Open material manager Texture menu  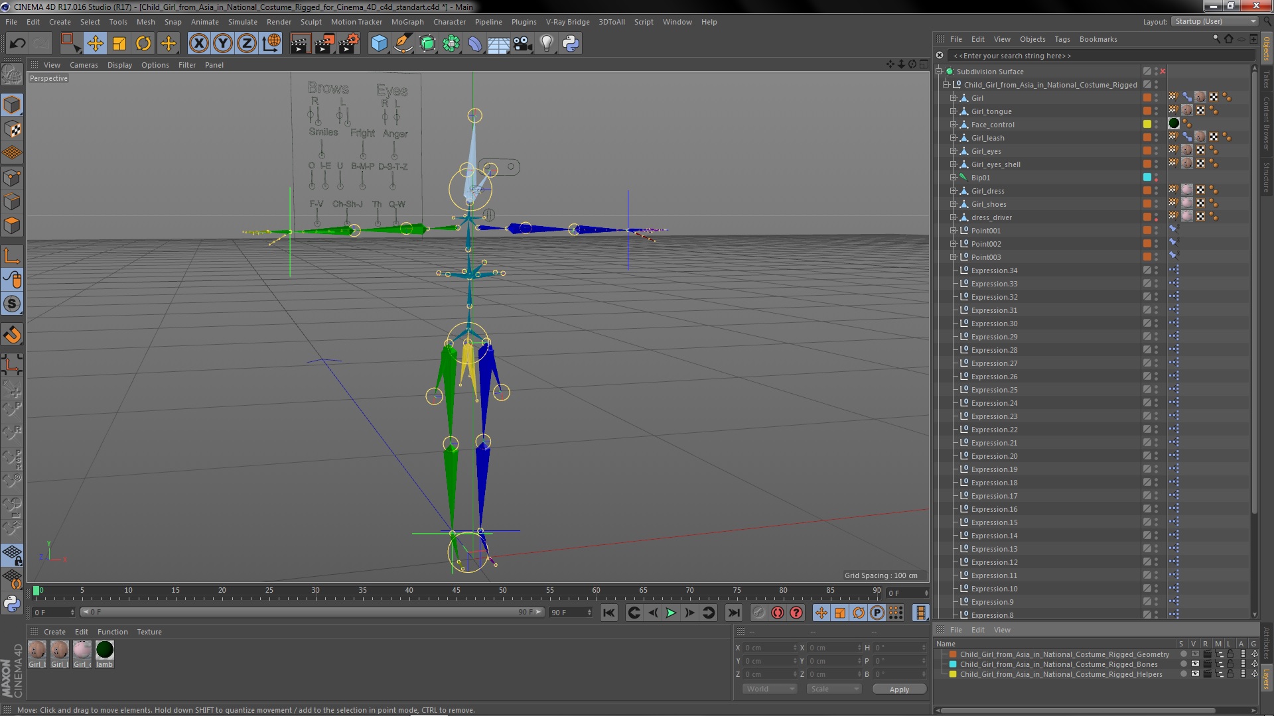(149, 632)
